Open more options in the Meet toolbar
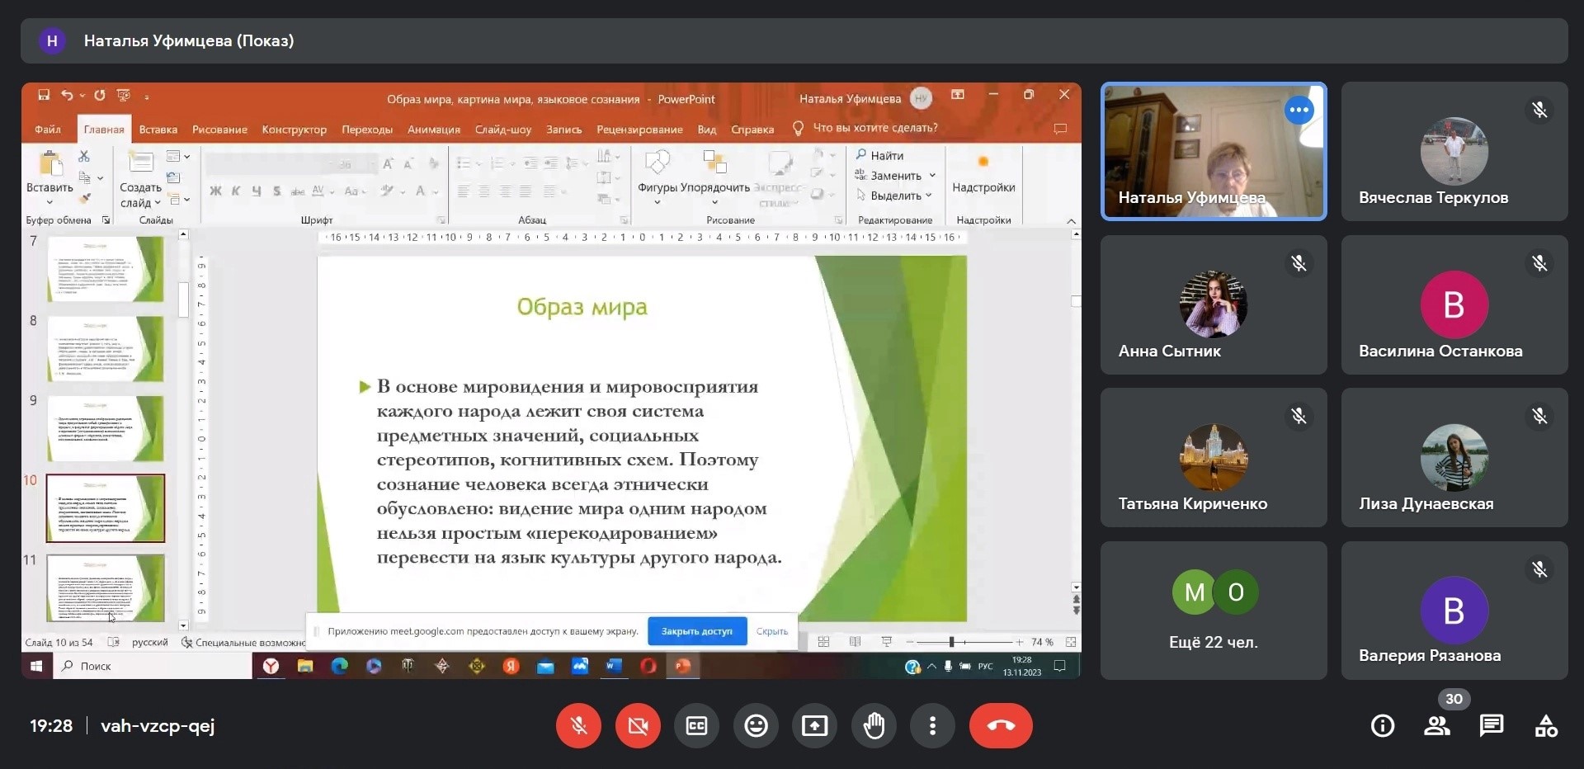This screenshot has width=1584, height=769. click(x=932, y=725)
